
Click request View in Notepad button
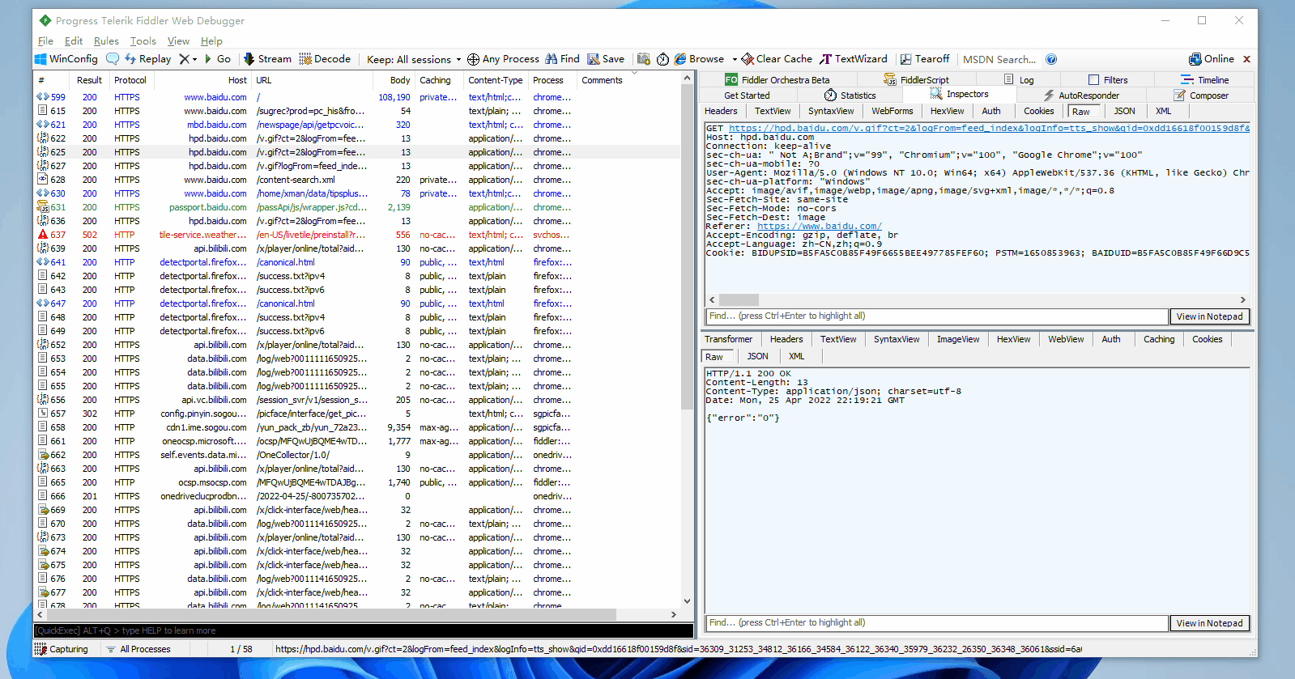click(x=1209, y=316)
